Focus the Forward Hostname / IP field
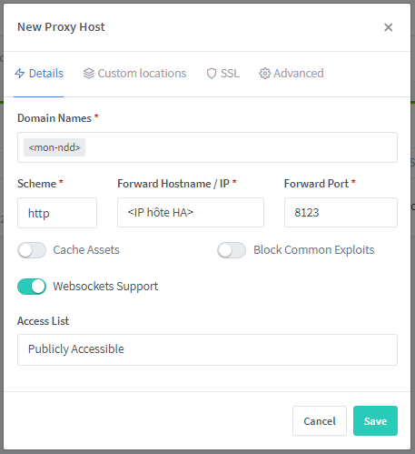 click(191, 213)
